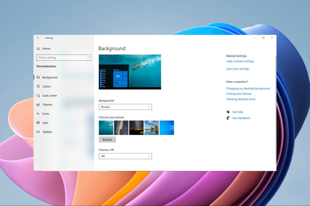This screenshot has height=206, width=310.
Task: Expand the Choose a fit dropdown showing Fill
Action: (x=125, y=156)
